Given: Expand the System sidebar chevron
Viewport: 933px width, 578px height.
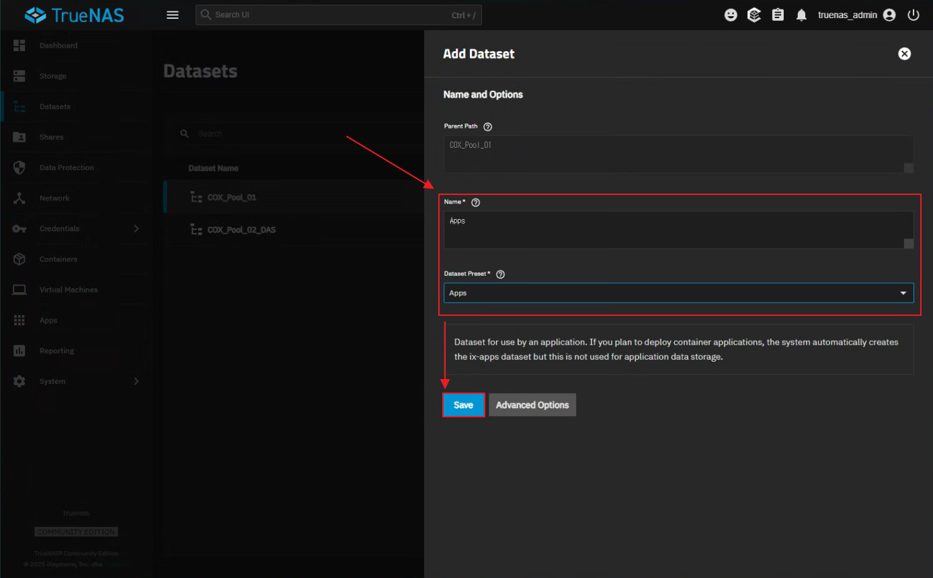Looking at the screenshot, I should (136, 381).
